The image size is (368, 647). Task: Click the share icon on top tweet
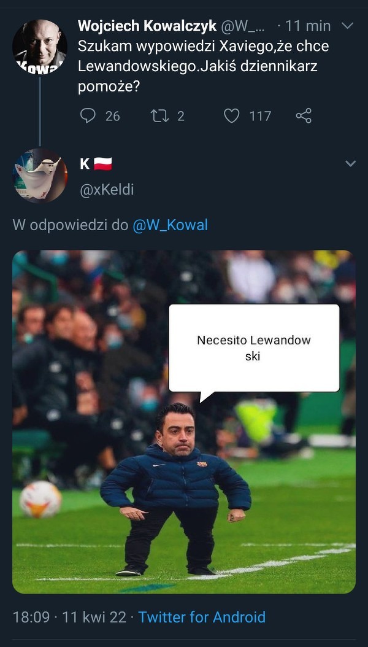(304, 116)
